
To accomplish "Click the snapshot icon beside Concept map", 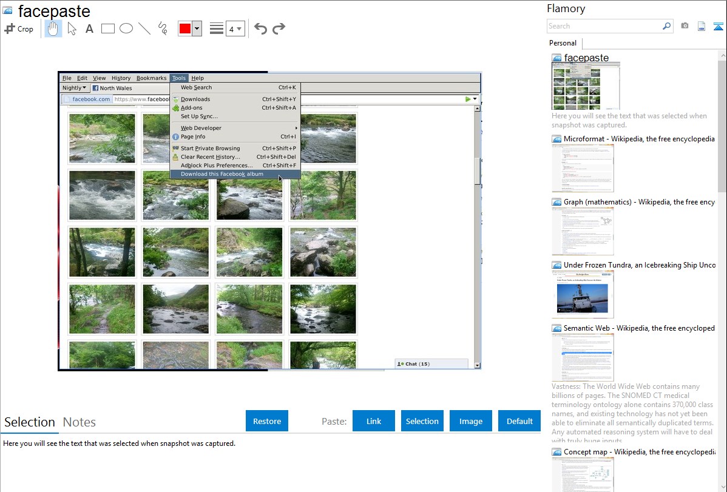I will [556, 452].
